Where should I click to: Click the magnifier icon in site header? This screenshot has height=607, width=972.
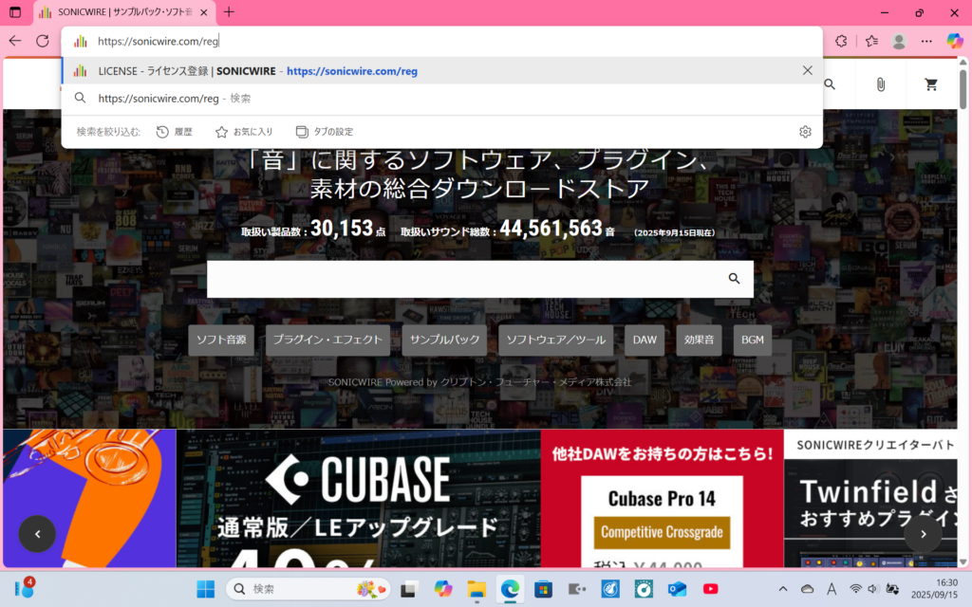(830, 84)
